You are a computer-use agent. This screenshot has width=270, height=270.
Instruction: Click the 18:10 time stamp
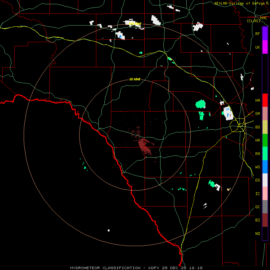[195, 268]
